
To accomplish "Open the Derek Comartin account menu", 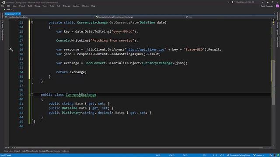I will [x=267, y=6].
